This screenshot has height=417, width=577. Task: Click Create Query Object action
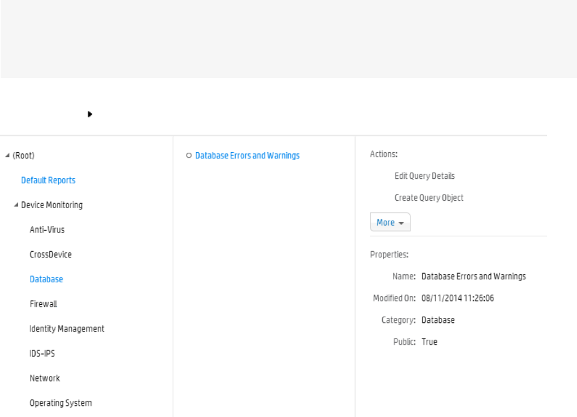pyautogui.click(x=429, y=198)
